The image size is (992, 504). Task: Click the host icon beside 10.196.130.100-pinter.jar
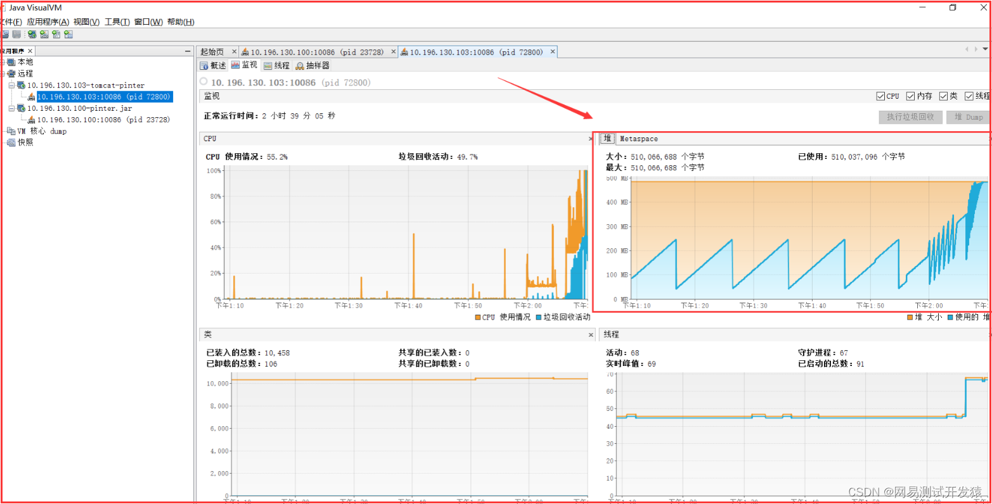point(21,108)
